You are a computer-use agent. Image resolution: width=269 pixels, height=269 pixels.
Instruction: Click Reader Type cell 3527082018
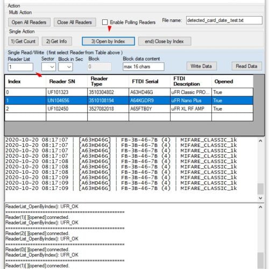click(108, 109)
